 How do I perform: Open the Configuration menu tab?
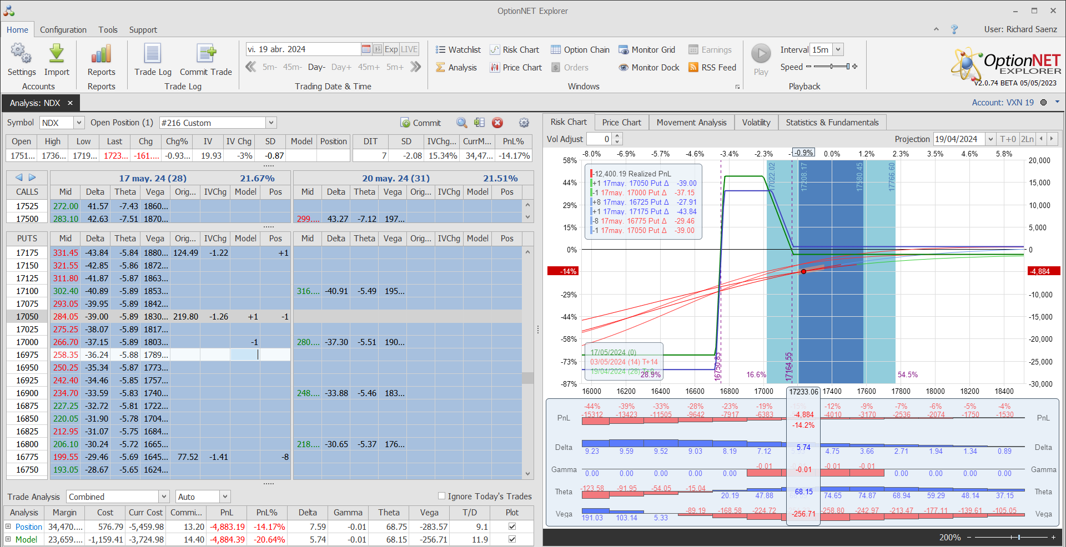[x=63, y=30]
